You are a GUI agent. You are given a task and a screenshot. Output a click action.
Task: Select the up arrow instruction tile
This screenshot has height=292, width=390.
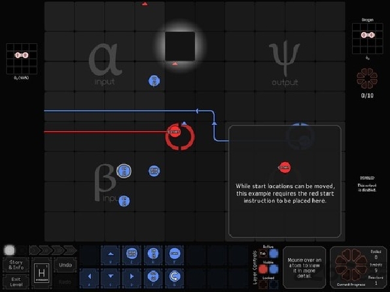(x=111, y=255)
